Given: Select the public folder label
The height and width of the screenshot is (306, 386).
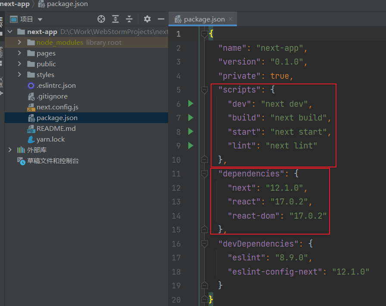Looking at the screenshot, I should (x=46, y=64).
